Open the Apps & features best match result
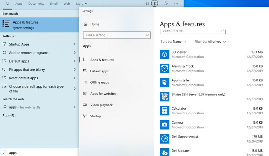 coord(39,25)
